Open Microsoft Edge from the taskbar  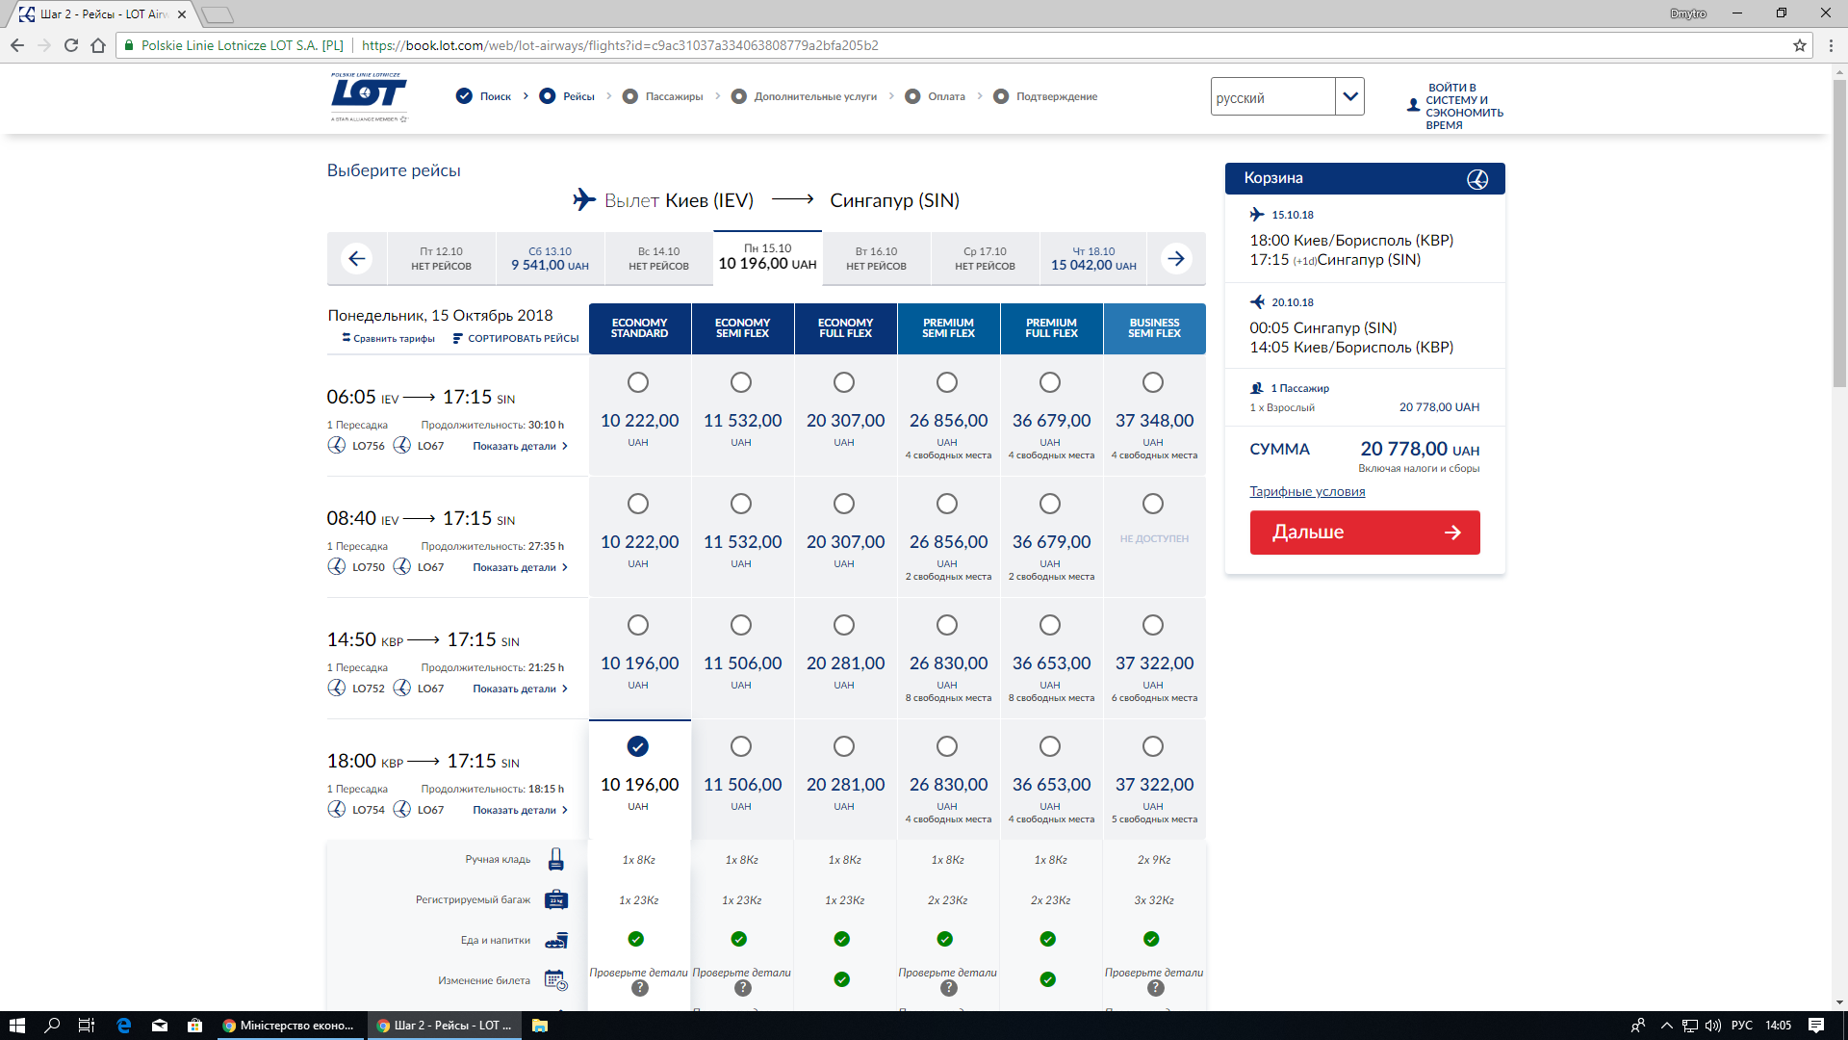point(123,1026)
